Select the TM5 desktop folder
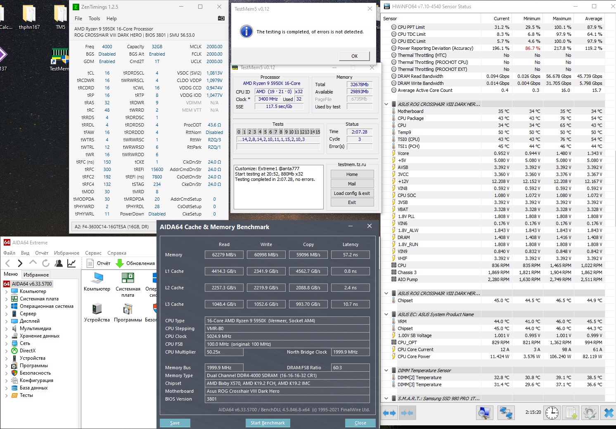This screenshot has height=429, width=616. pyautogui.click(x=61, y=18)
